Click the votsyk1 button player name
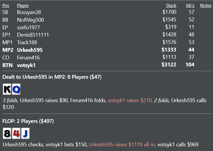Screen dimensions: 213x151 pos(26,65)
